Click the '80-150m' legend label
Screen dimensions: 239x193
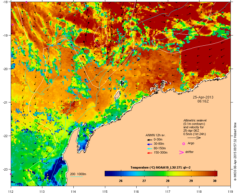160,148
